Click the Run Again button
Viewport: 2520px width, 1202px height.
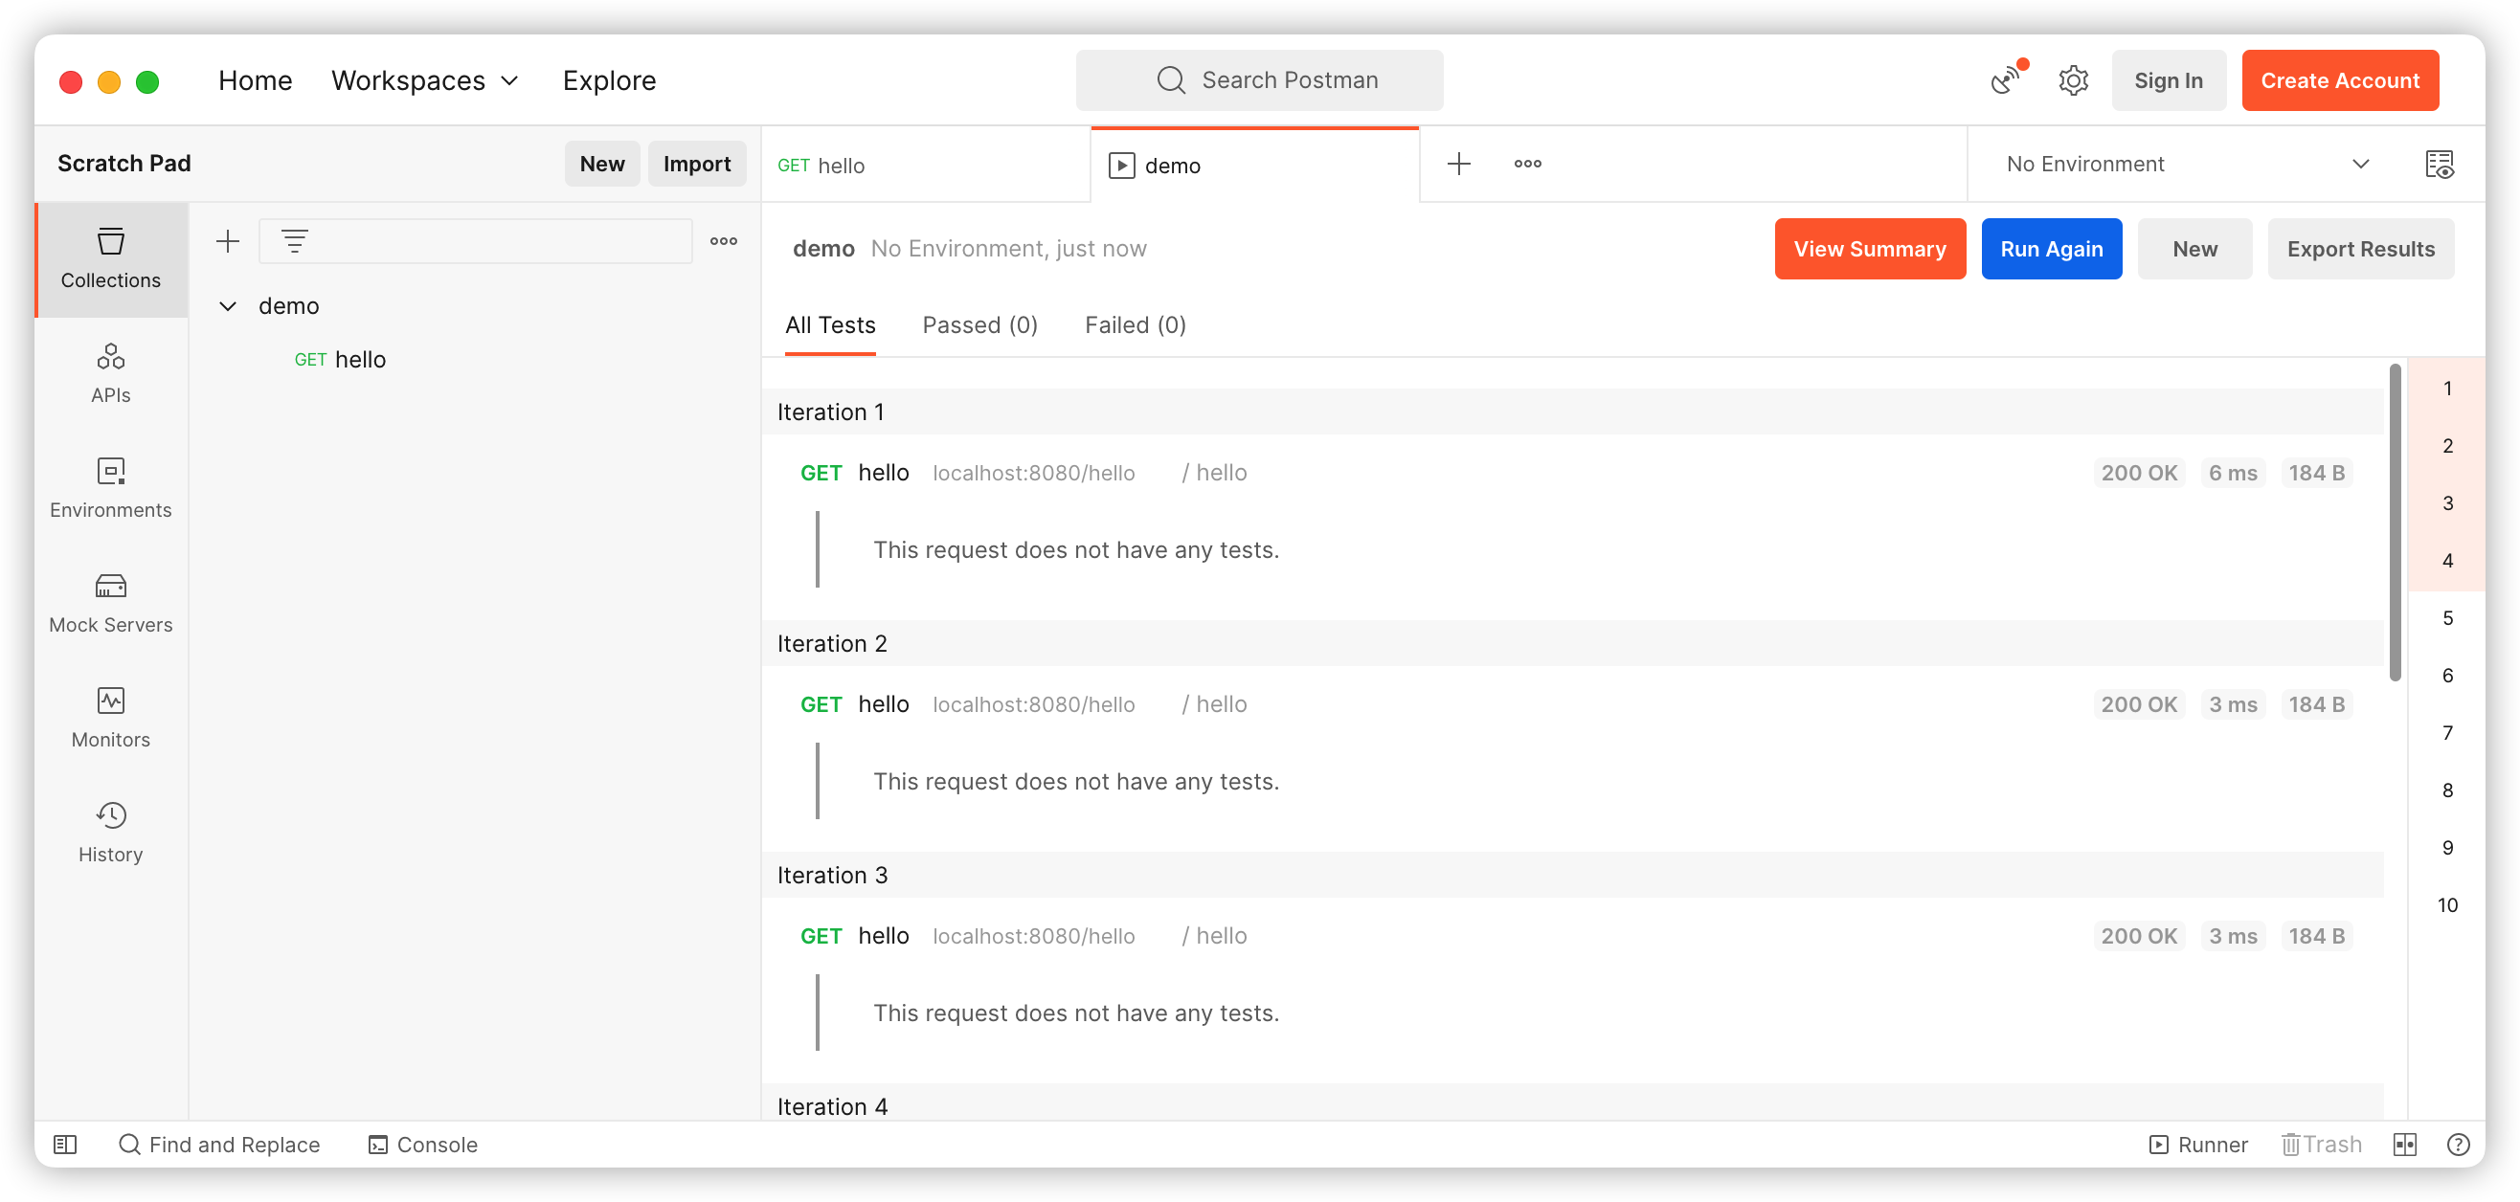tap(2051, 249)
